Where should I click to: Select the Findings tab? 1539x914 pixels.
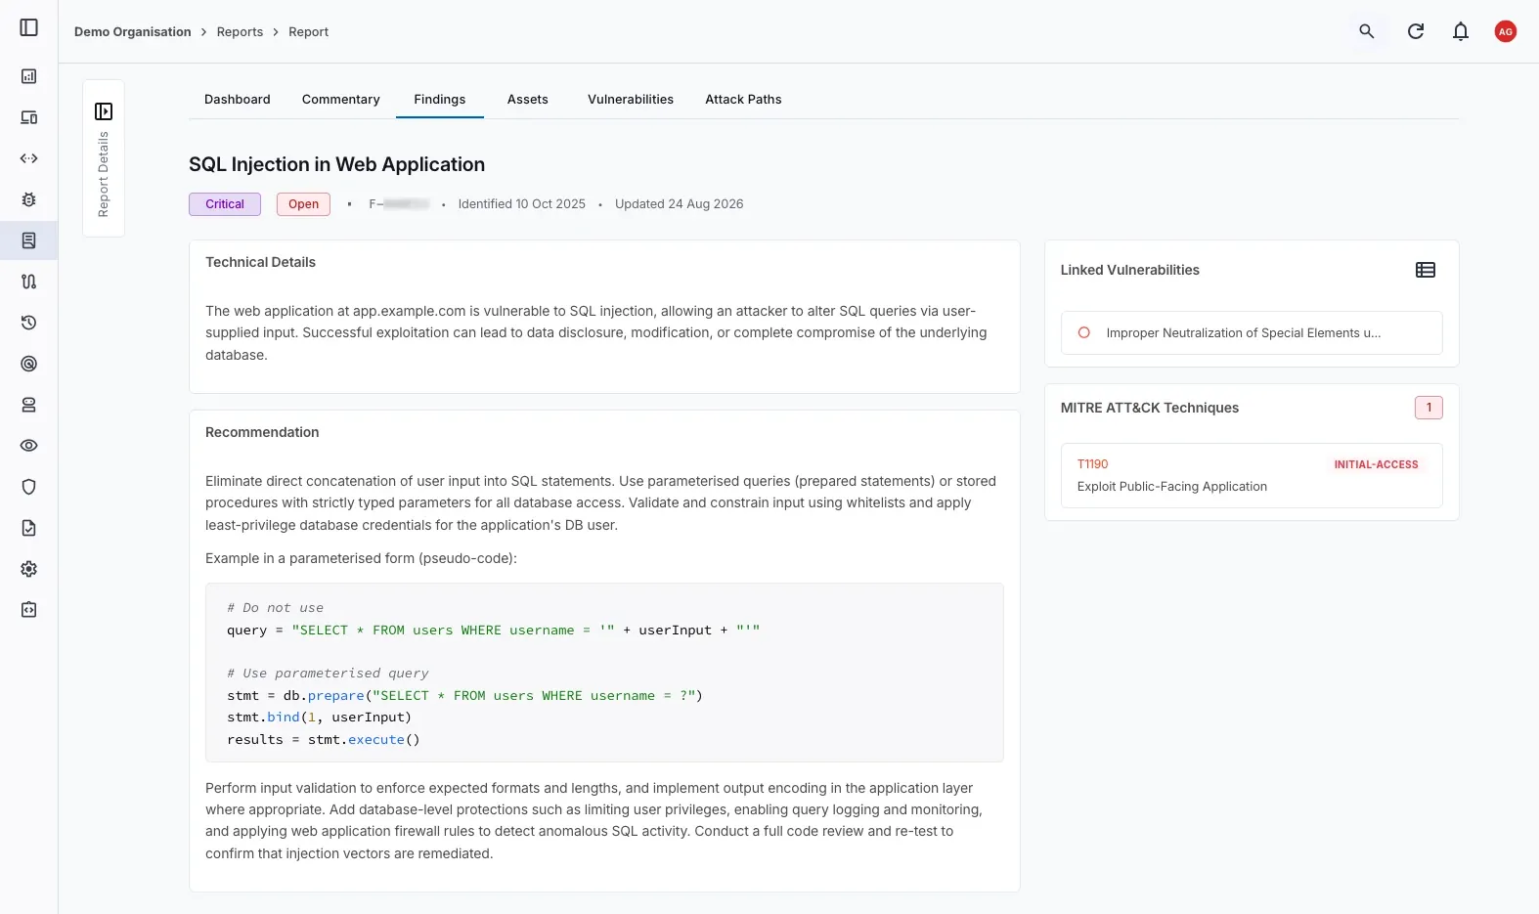click(x=440, y=100)
